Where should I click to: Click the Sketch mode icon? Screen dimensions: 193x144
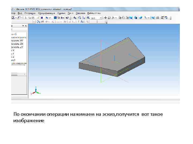tap(42, 22)
